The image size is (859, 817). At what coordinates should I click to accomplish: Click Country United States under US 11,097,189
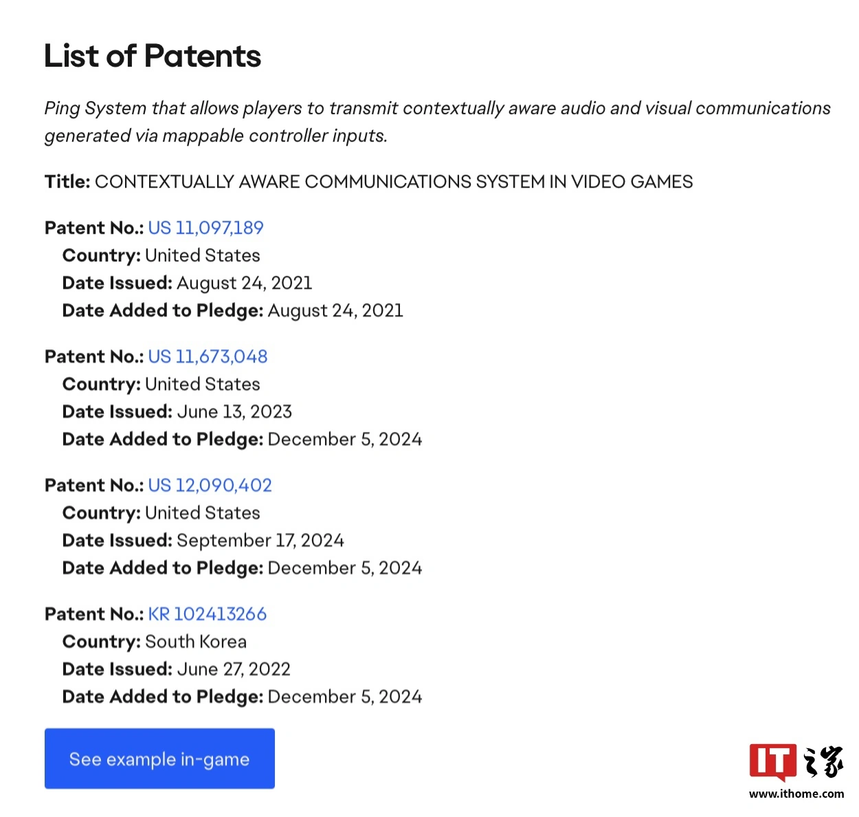(x=161, y=255)
